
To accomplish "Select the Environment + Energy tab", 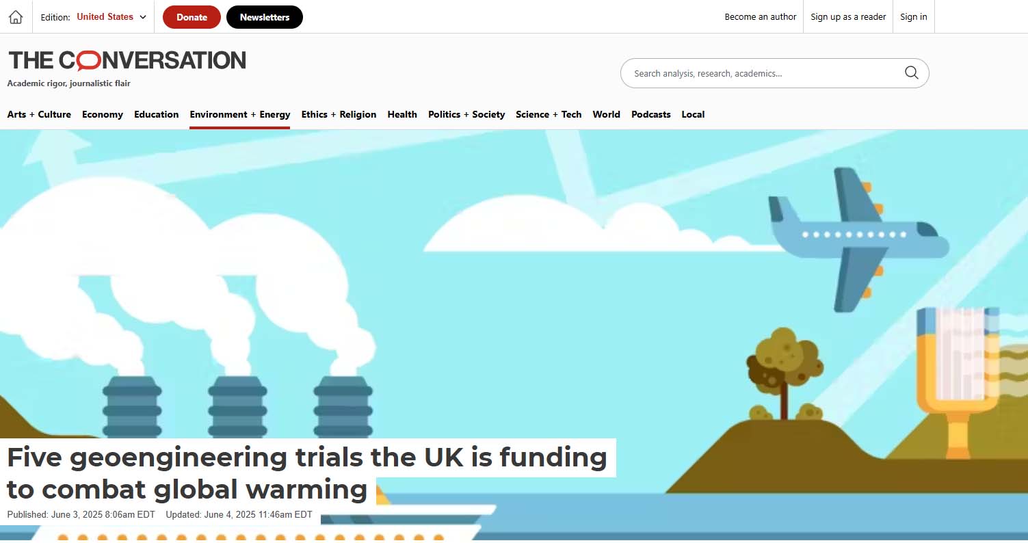I will (x=240, y=114).
